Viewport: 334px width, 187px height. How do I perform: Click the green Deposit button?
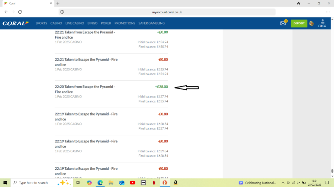299,23
